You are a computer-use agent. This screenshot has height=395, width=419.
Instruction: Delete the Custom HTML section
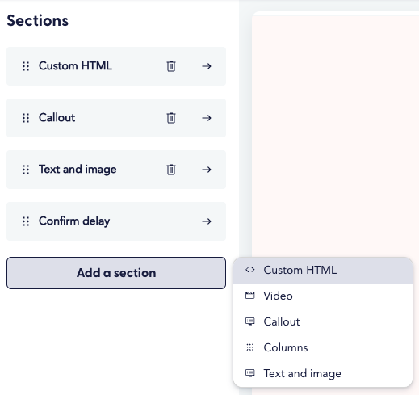[171, 66]
